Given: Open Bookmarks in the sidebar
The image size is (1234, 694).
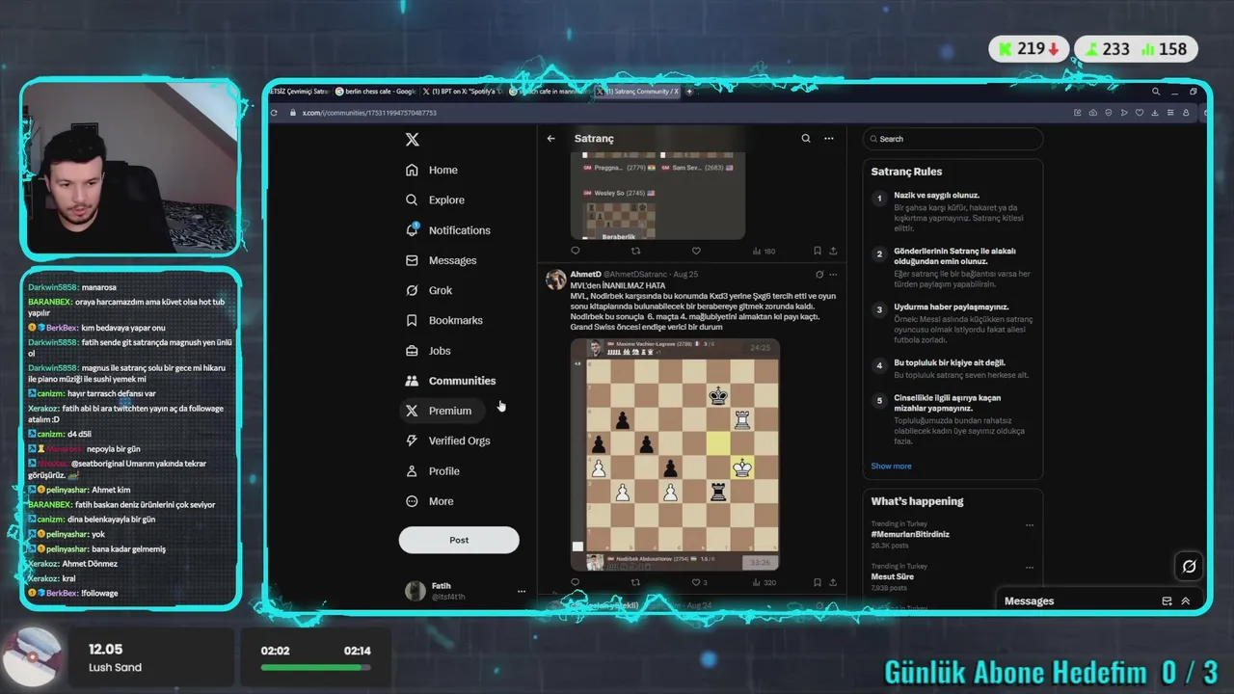Looking at the screenshot, I should (443, 320).
